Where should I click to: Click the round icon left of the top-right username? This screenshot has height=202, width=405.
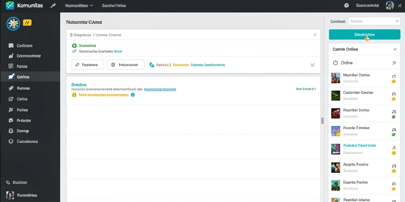pos(346,6)
